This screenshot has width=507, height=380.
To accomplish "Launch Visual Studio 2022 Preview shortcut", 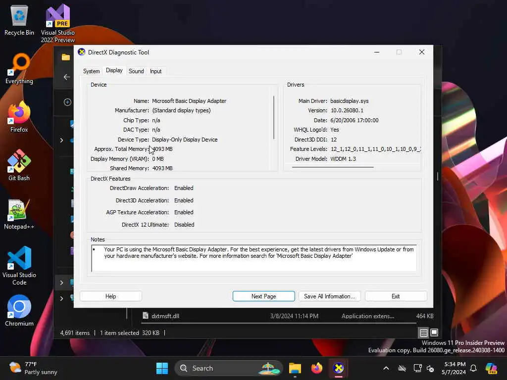I will [x=57, y=23].
